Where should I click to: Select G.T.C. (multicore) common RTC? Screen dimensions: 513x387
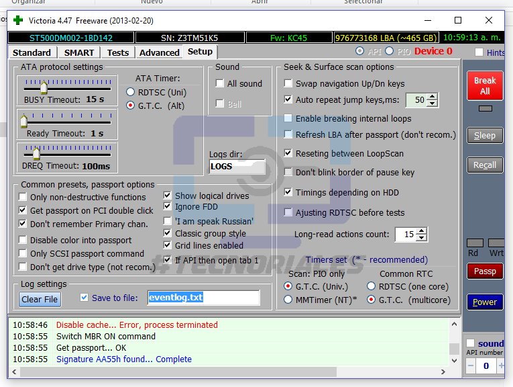pyautogui.click(x=371, y=300)
